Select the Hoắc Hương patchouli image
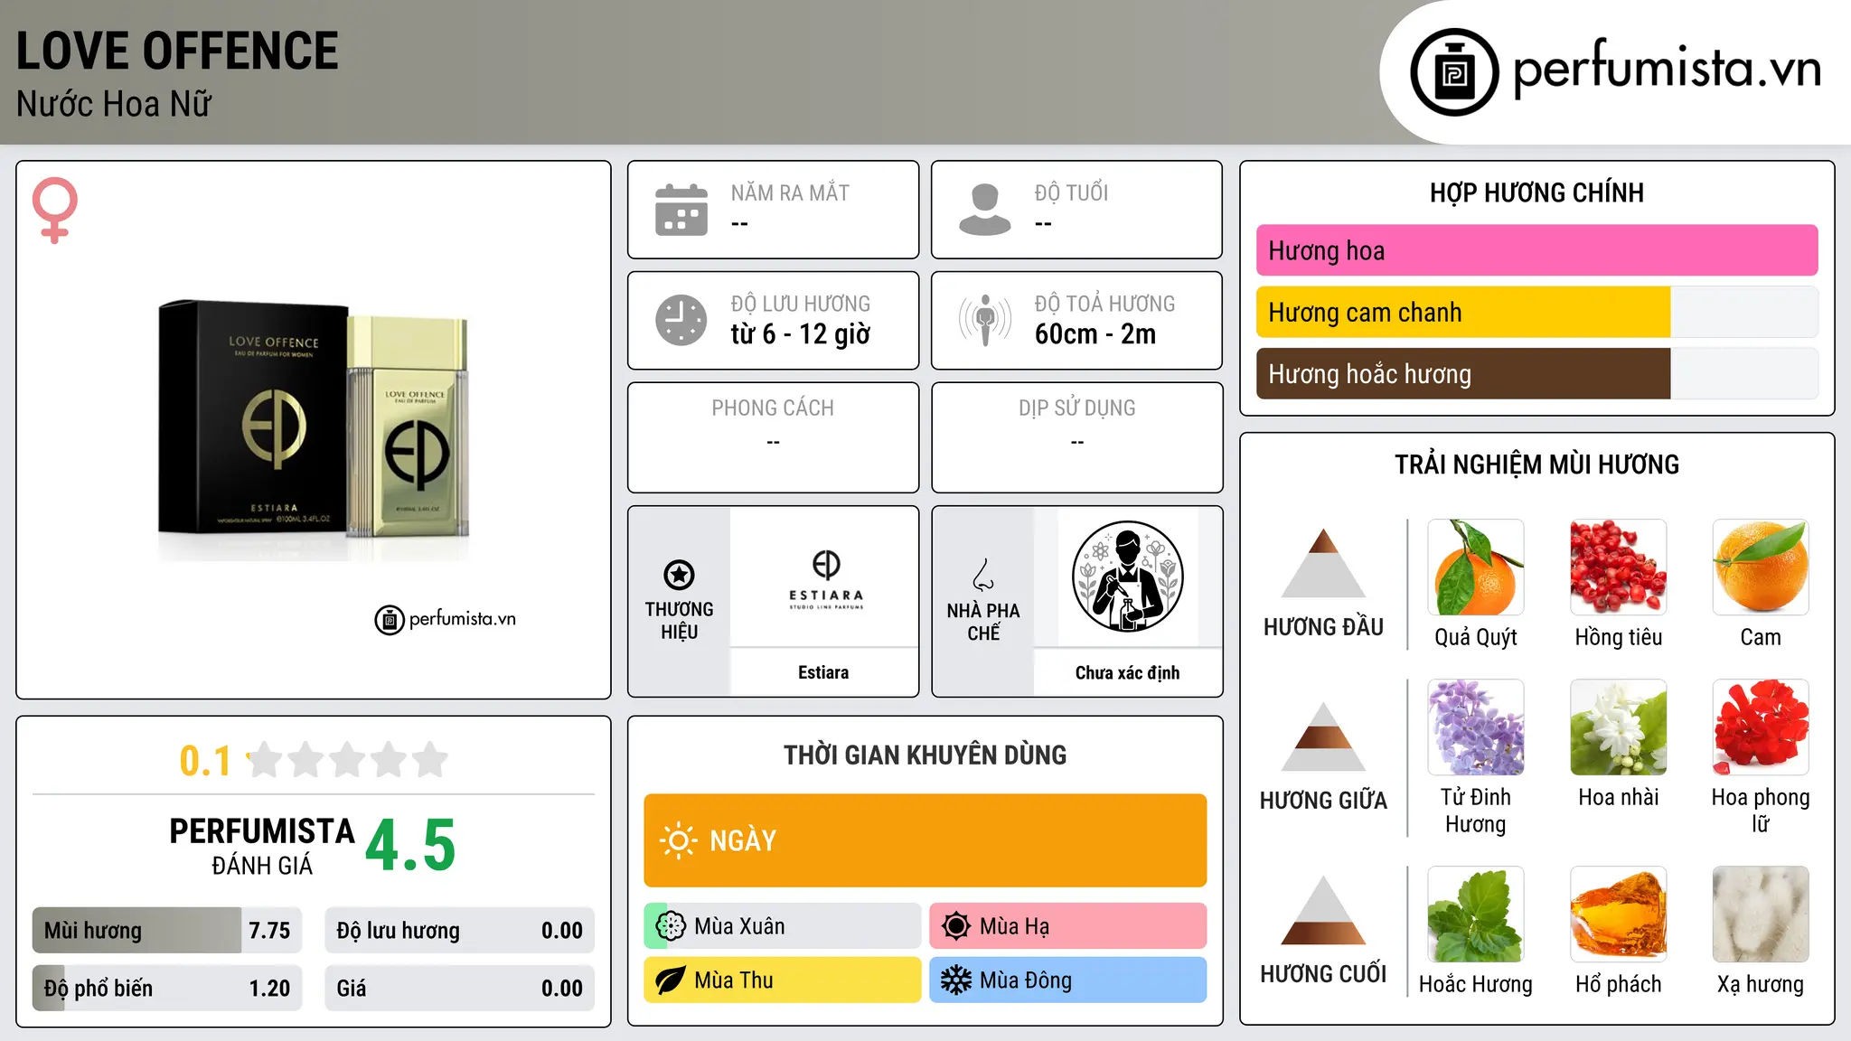The height and width of the screenshot is (1041, 1851). tap(1476, 914)
